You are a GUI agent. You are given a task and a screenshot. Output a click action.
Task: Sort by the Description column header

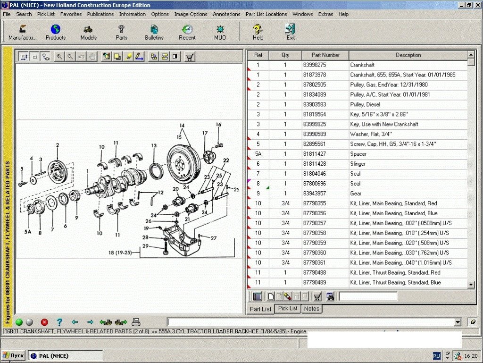pyautogui.click(x=408, y=55)
